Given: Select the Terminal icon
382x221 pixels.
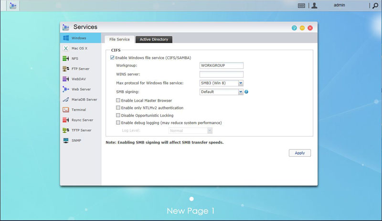Looking at the screenshot, I should [66, 110].
